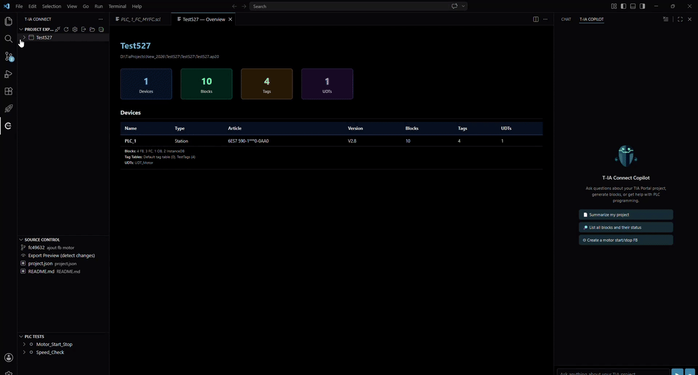This screenshot has height=375, width=698.
Task: Open the Source Control activity bar icon
Action: point(8,56)
